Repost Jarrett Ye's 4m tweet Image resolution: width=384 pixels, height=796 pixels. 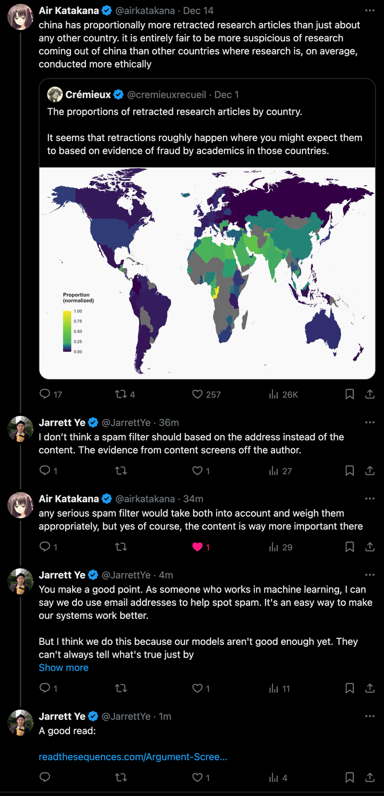pos(121,688)
